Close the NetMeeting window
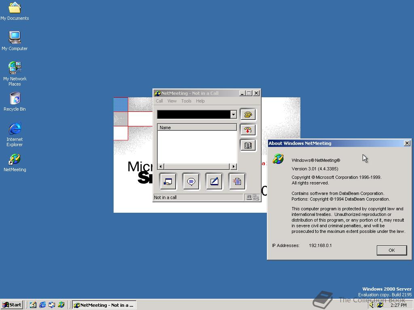This screenshot has height=310, width=414. click(x=256, y=93)
